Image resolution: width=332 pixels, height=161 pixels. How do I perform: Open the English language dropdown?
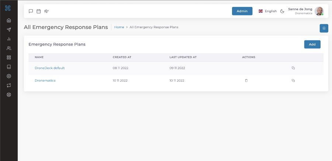click(x=267, y=11)
